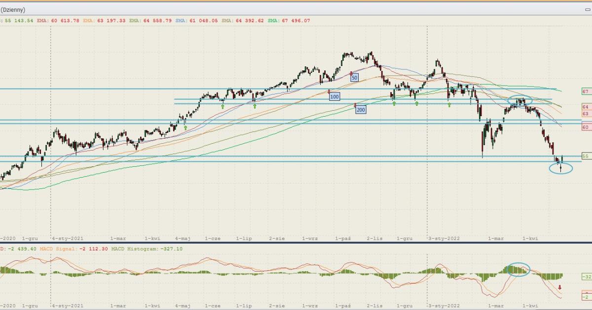Viewport: 592px width, 310px height.
Task: Select the leftmost green up arrow on chart
Action: pos(185,127)
